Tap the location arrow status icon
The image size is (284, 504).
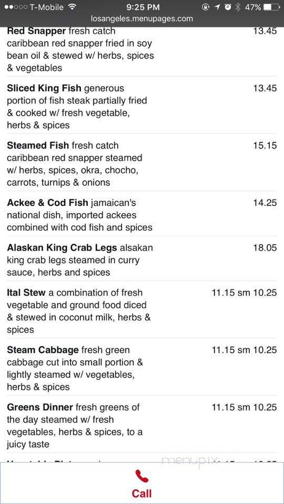pyautogui.click(x=217, y=7)
